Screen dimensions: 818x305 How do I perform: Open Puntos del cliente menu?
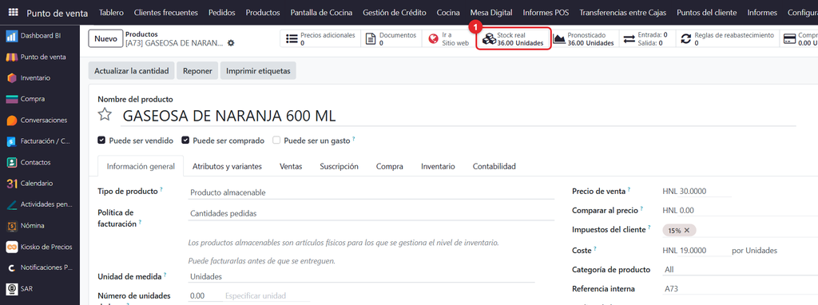[x=706, y=13]
